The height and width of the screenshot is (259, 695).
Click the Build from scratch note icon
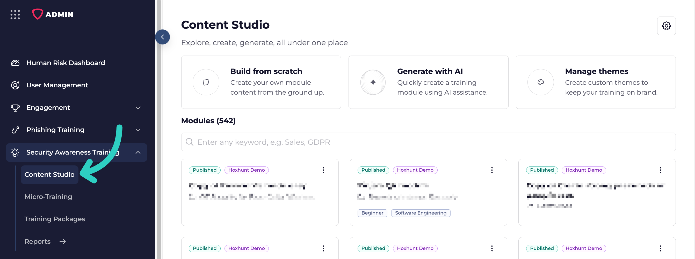tap(206, 82)
